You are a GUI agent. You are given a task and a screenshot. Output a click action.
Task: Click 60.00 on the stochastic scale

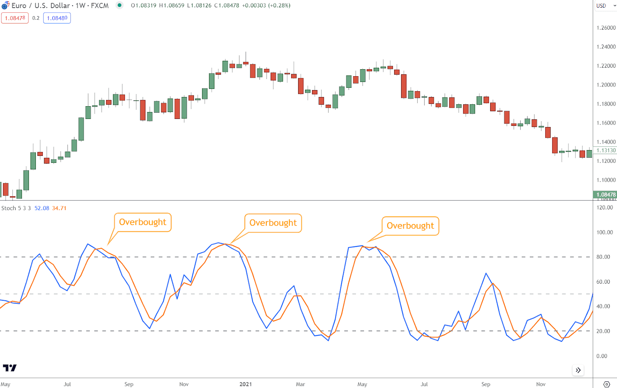click(x=603, y=282)
